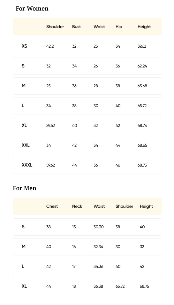Click the 68.65 height for women's XXL
The image size is (174, 305).
pos(142,145)
